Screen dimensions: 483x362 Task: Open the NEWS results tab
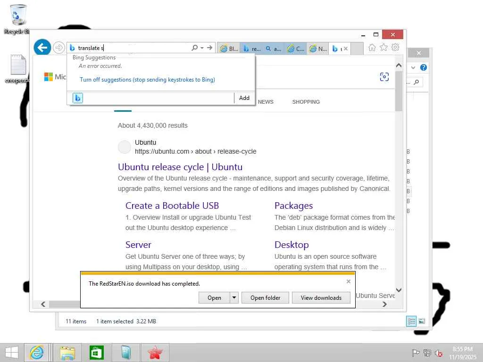point(266,102)
